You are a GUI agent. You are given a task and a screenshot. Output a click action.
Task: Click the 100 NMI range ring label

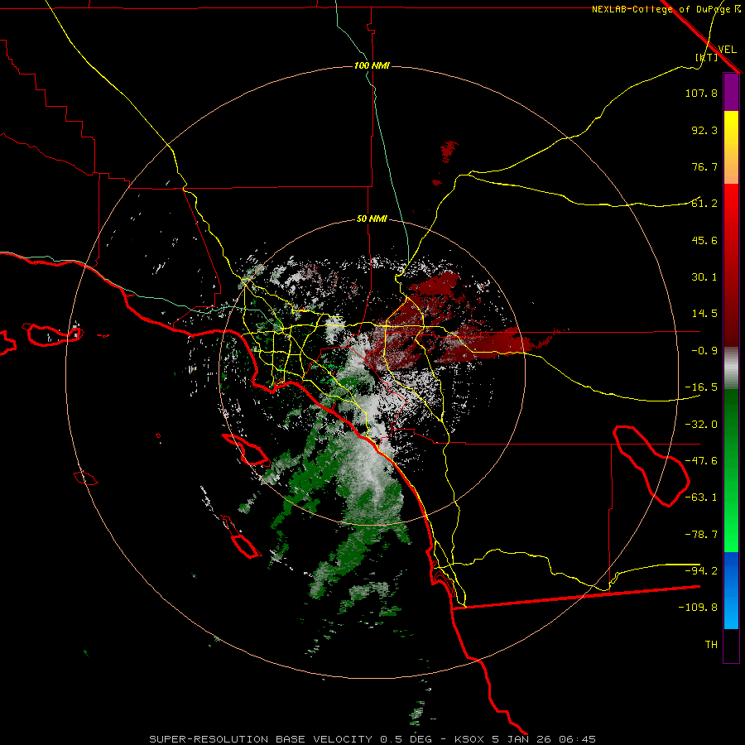(x=372, y=65)
